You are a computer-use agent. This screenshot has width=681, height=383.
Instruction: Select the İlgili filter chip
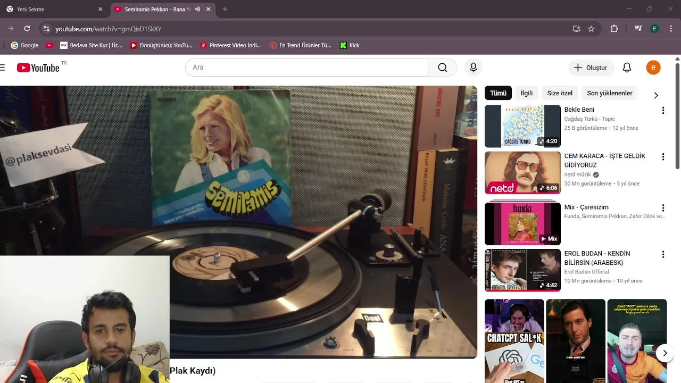pos(527,93)
